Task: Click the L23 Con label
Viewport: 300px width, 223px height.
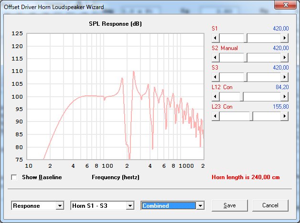Action: coord(222,107)
